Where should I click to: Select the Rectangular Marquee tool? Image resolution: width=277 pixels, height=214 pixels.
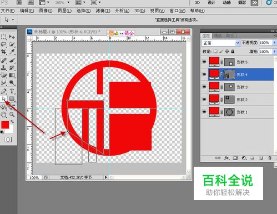(x=4, y=37)
